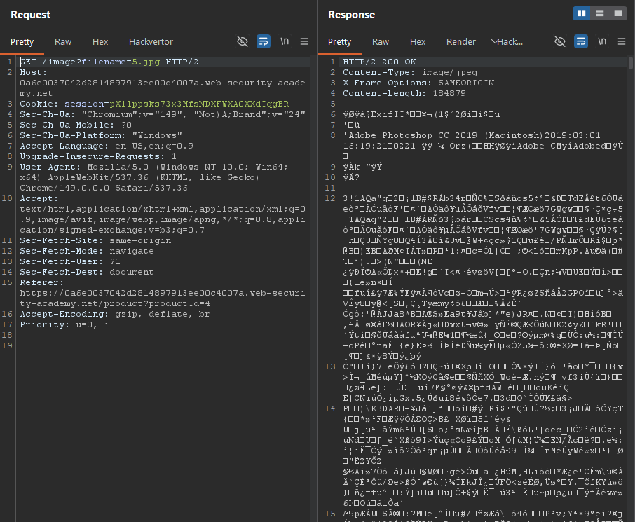This screenshot has width=635, height=522.
Task: Show \n non-printable characters in Request panel
Action: [x=285, y=41]
